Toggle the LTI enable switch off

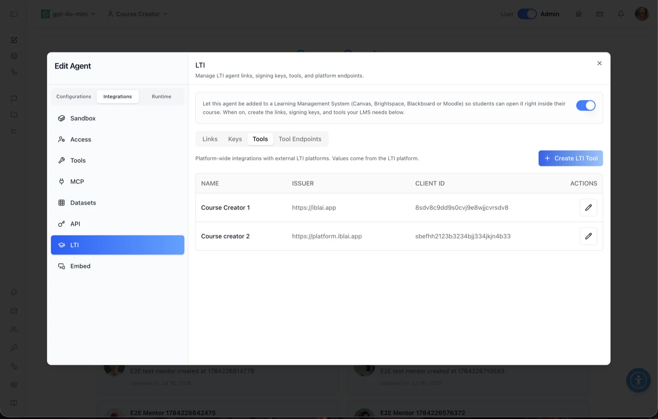586,106
